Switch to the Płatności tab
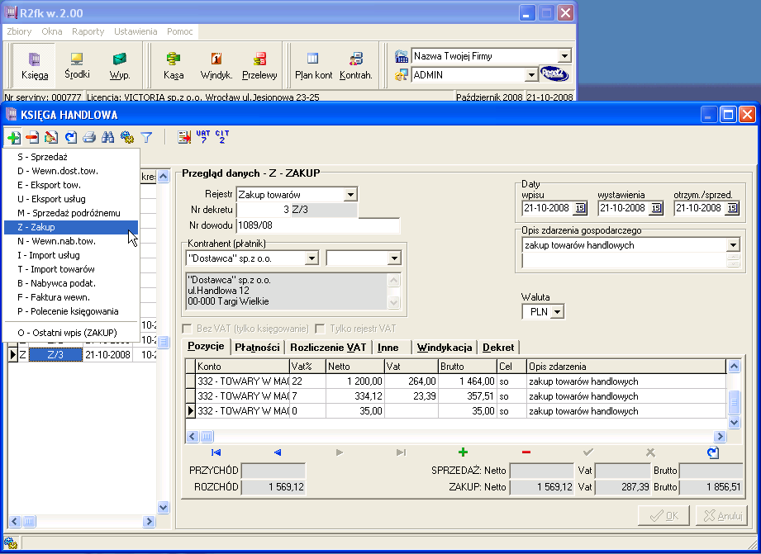The width and height of the screenshot is (761, 554). click(257, 348)
